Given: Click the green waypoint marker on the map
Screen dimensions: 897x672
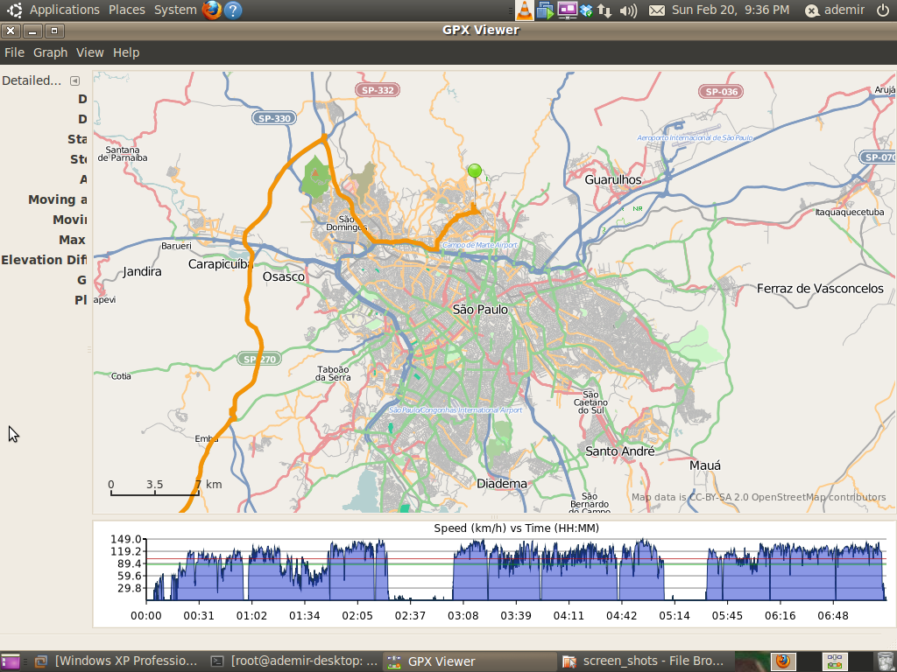Looking at the screenshot, I should (475, 171).
